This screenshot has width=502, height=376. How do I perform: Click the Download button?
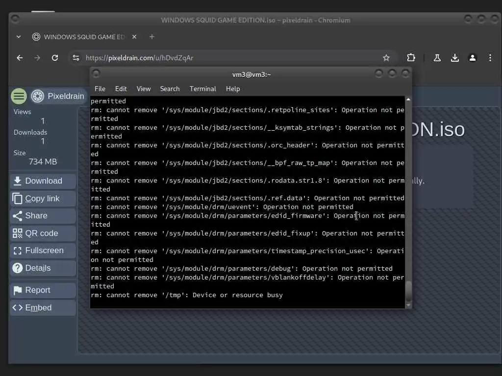tap(43, 181)
